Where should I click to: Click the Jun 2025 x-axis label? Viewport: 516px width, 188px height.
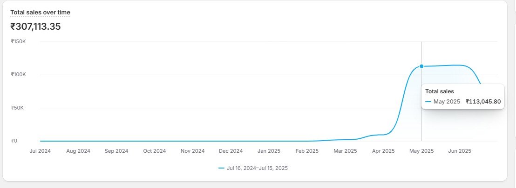(460, 151)
